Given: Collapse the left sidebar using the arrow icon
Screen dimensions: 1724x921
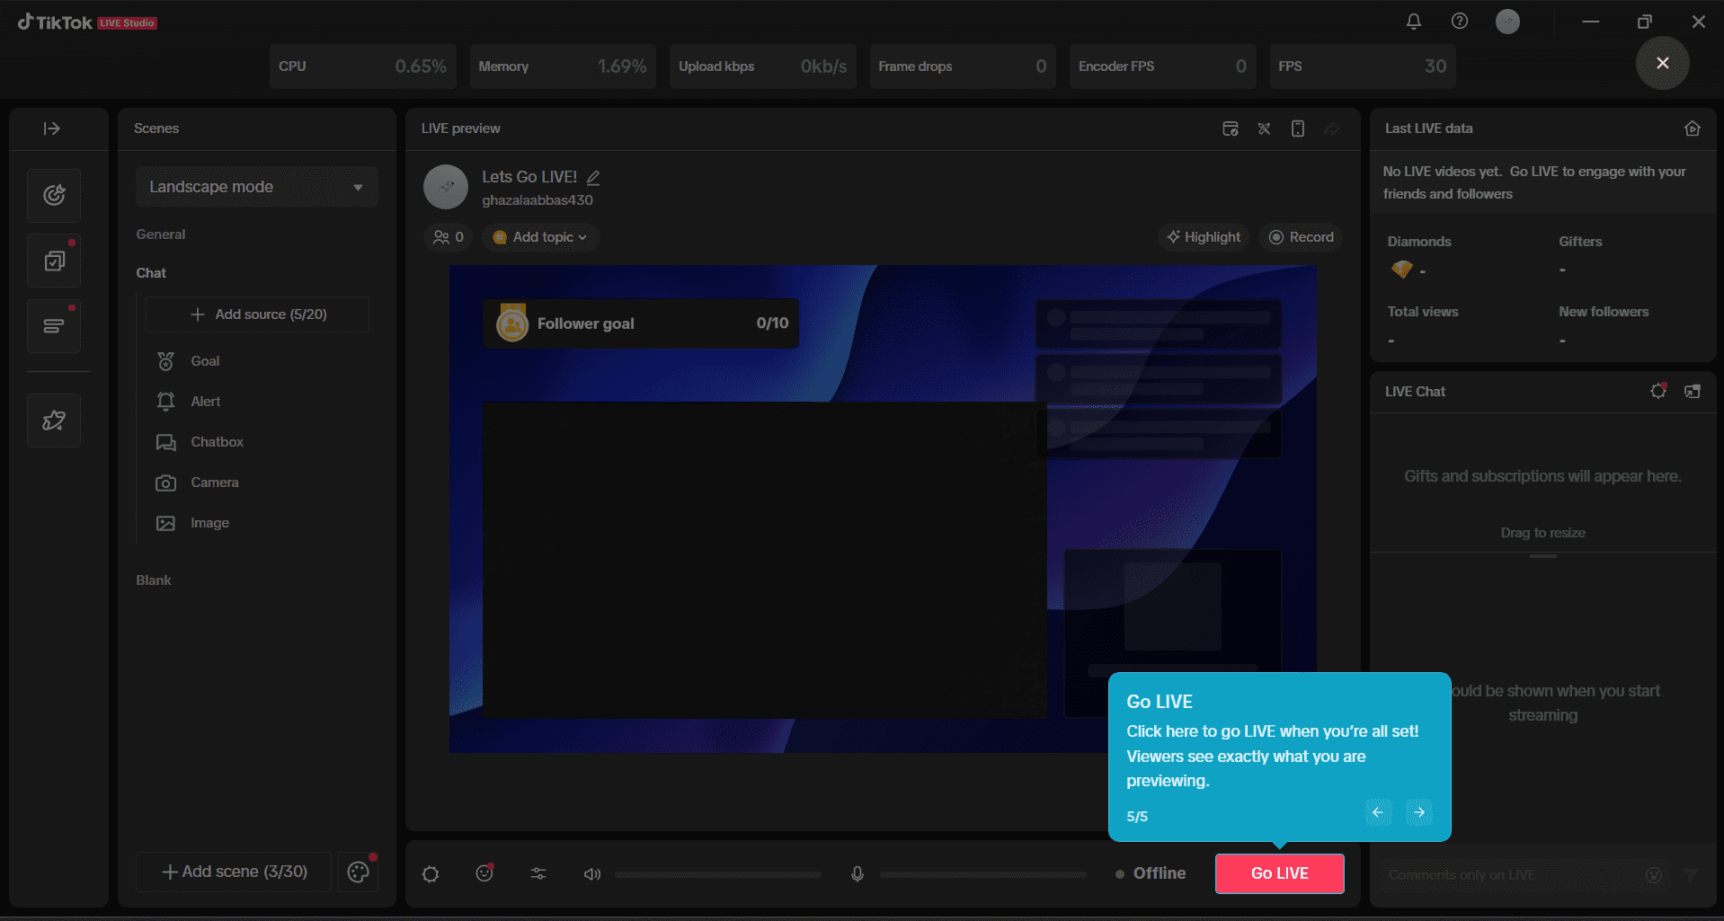Looking at the screenshot, I should pos(54,128).
